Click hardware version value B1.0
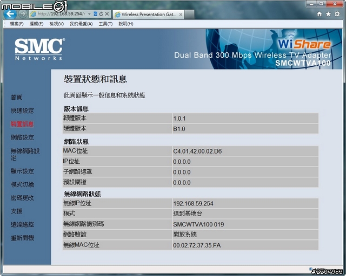 point(179,129)
